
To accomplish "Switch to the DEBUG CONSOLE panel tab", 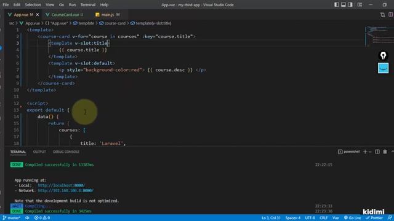I will pyautogui.click(x=66, y=152).
